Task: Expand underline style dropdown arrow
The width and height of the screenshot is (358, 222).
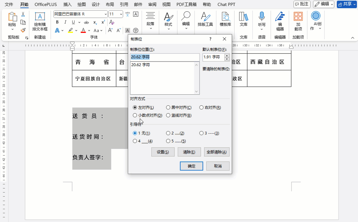Action: coord(79,22)
